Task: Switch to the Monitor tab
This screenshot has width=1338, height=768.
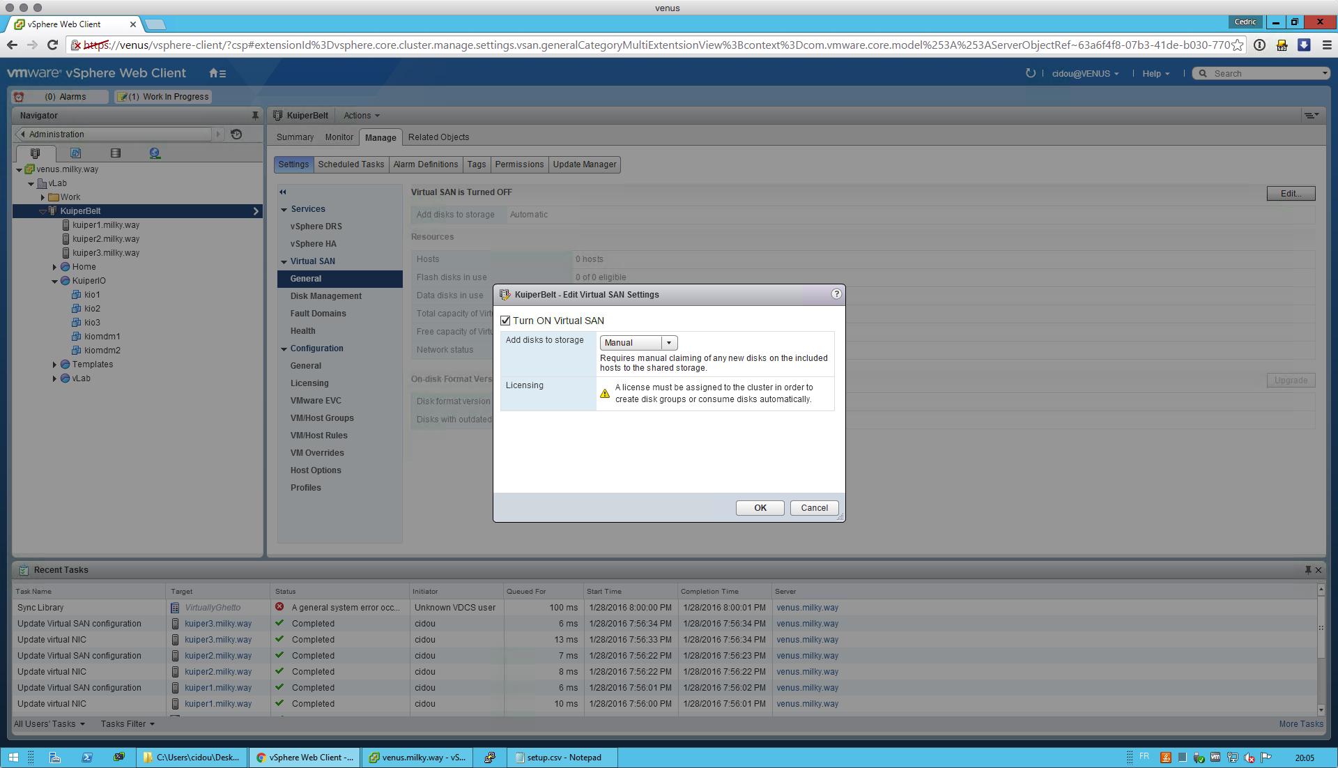Action: click(x=339, y=137)
